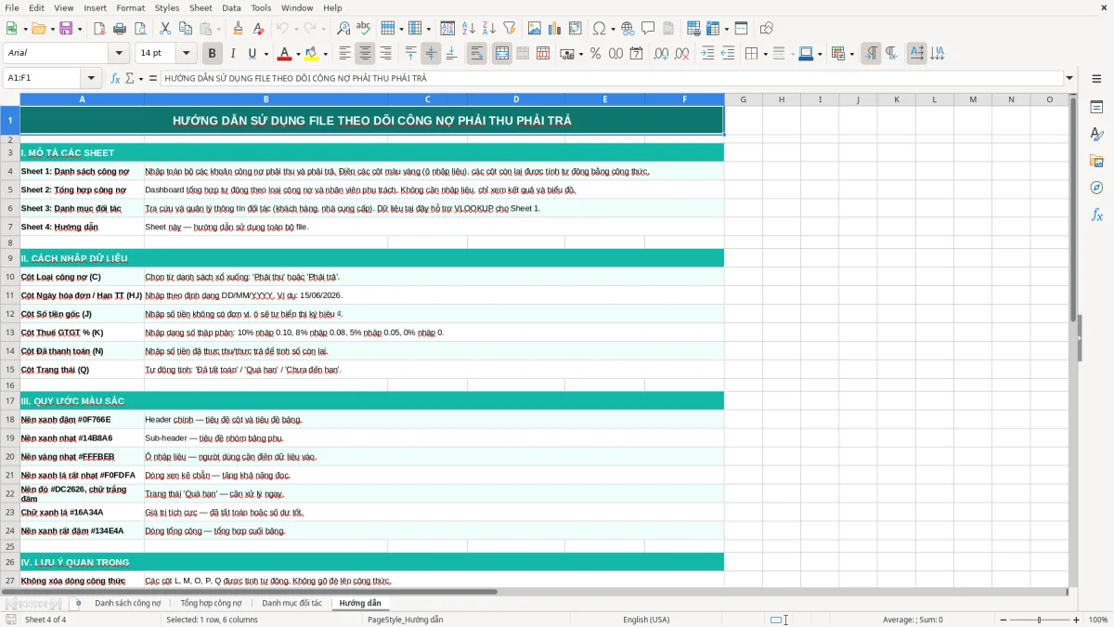Open the Borders dropdown arrow
1114x627 pixels.
(x=765, y=54)
